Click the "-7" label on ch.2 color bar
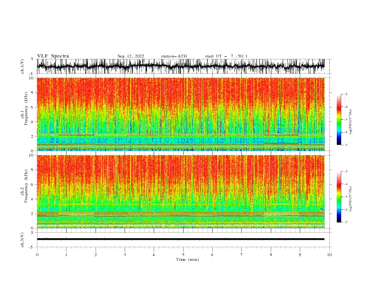Image resolution: width=371 pixels, height=286 pixels. (x=346, y=222)
